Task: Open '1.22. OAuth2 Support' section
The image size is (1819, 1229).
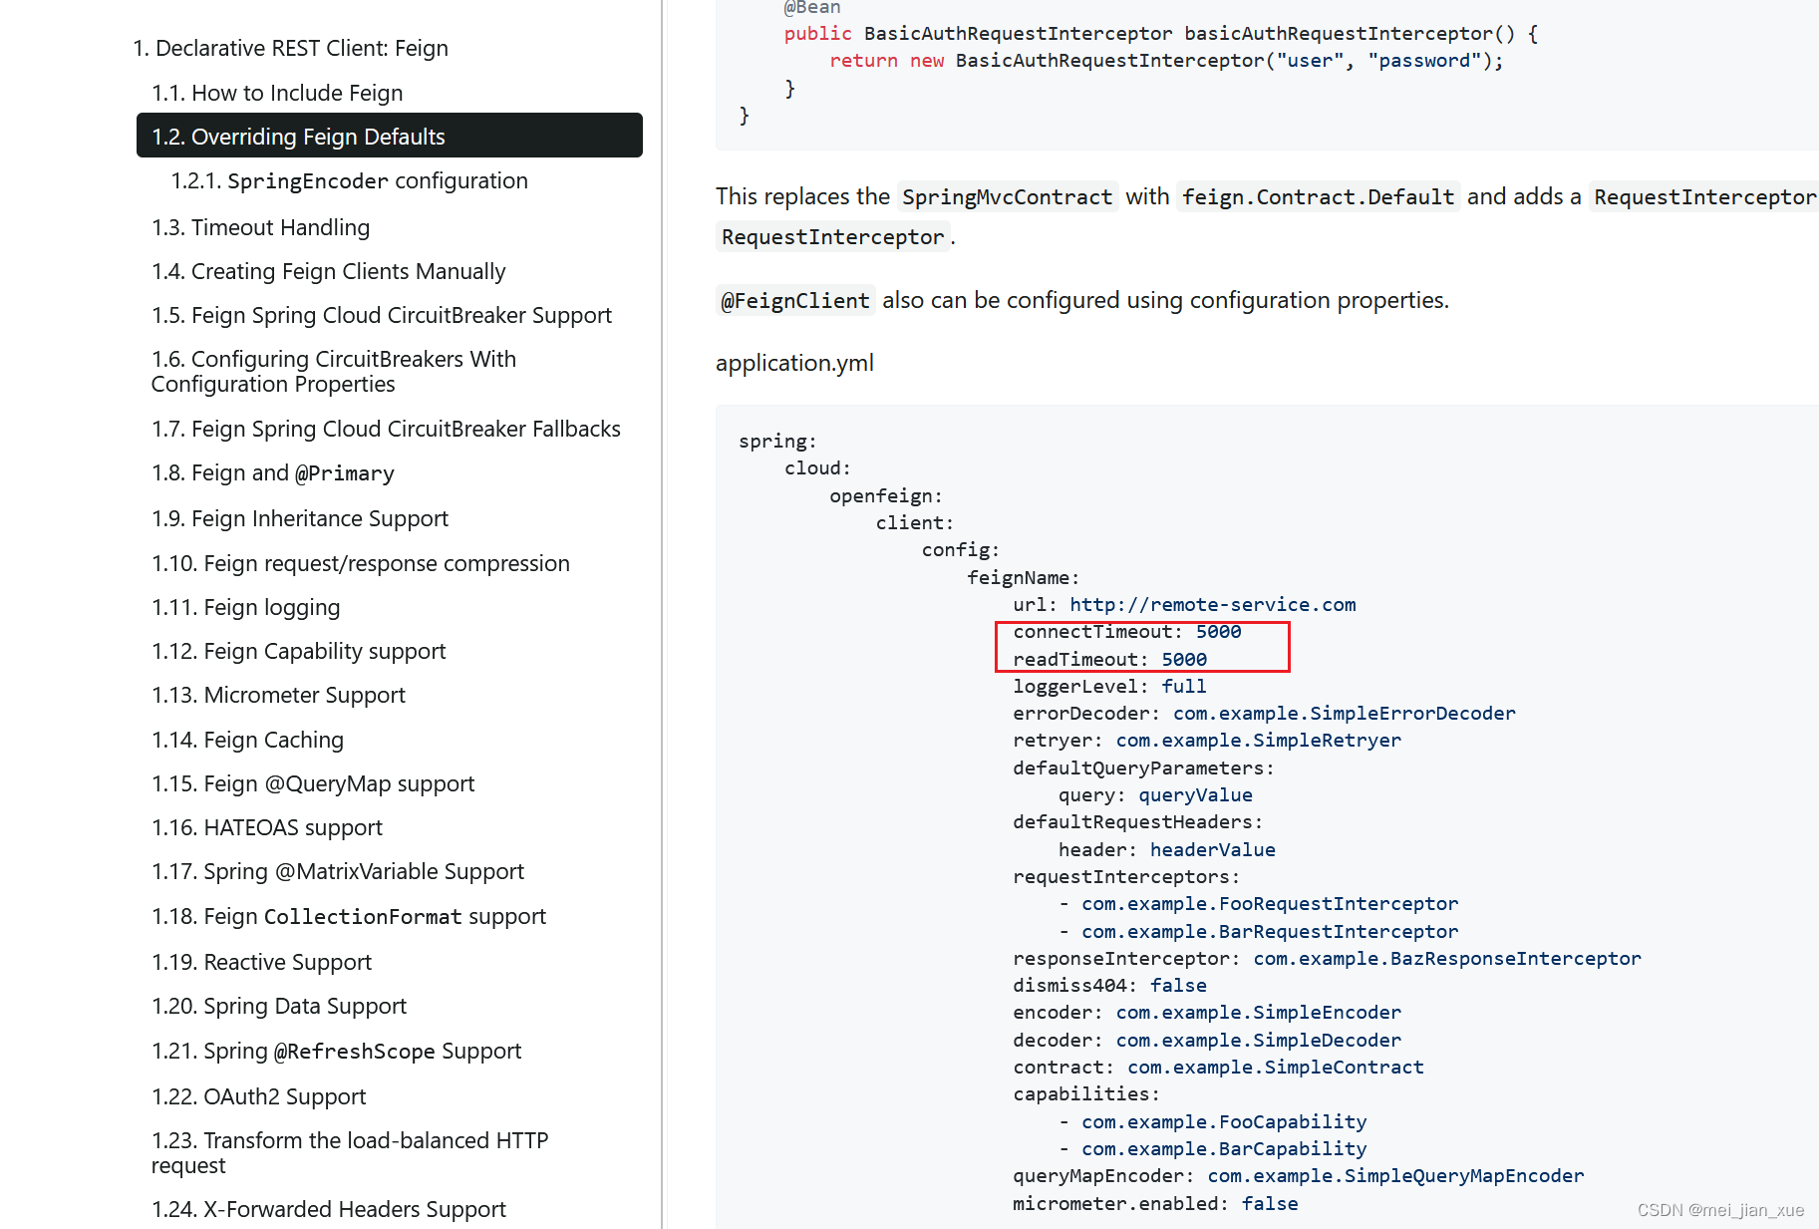Action: pos(259,1096)
